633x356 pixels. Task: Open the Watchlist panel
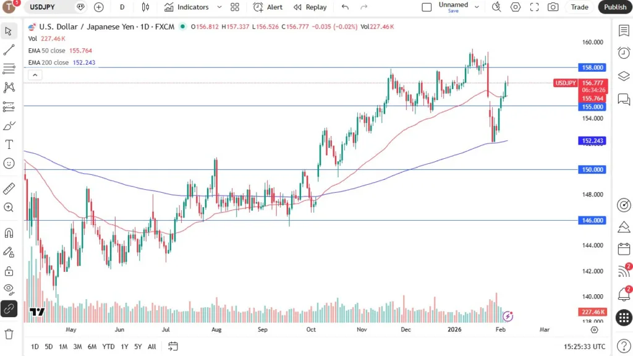pos(624,30)
